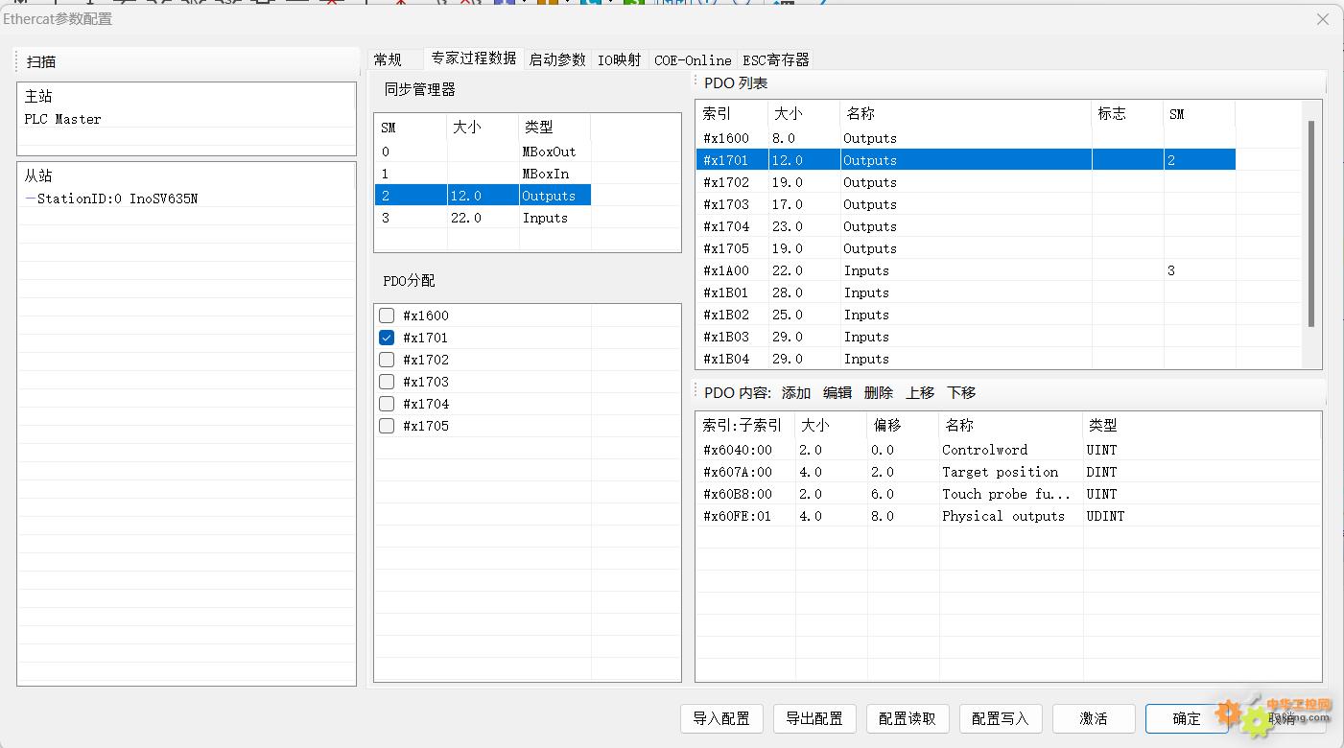Toggle the #x1704 PDO assignment checkbox
1344x748 pixels.
click(x=387, y=404)
